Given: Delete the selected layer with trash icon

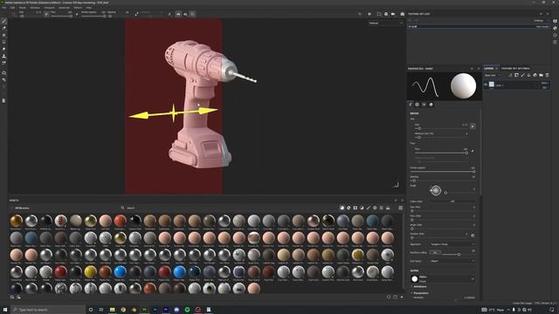Looking at the screenshot, I should tap(547, 75).
